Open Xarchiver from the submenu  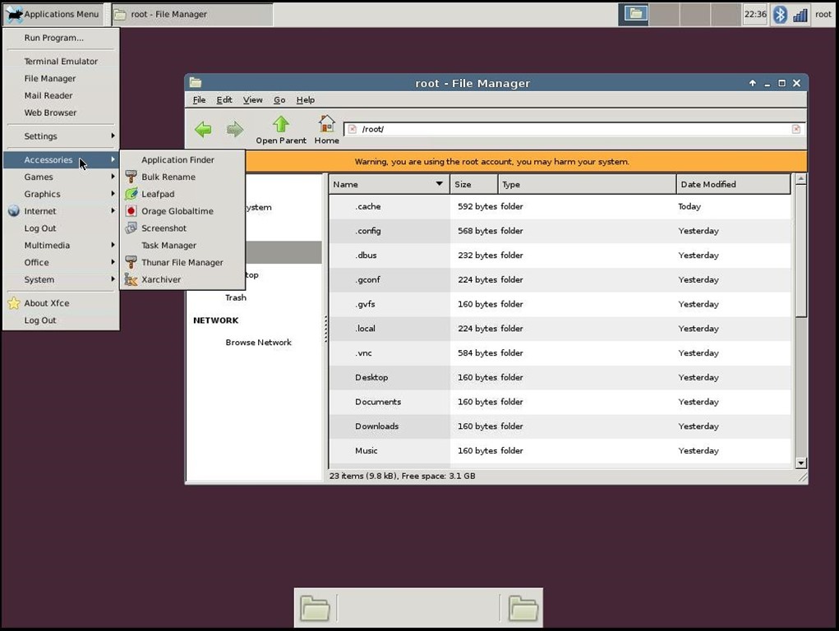pyautogui.click(x=160, y=279)
